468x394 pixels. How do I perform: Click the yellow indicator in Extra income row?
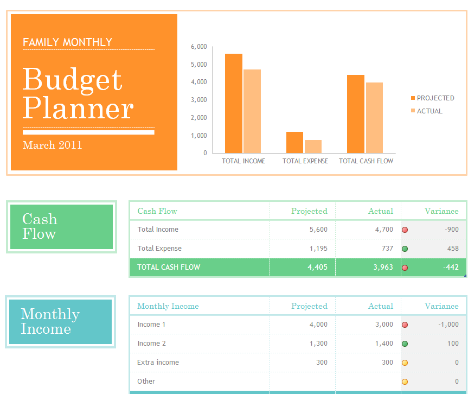(405, 363)
